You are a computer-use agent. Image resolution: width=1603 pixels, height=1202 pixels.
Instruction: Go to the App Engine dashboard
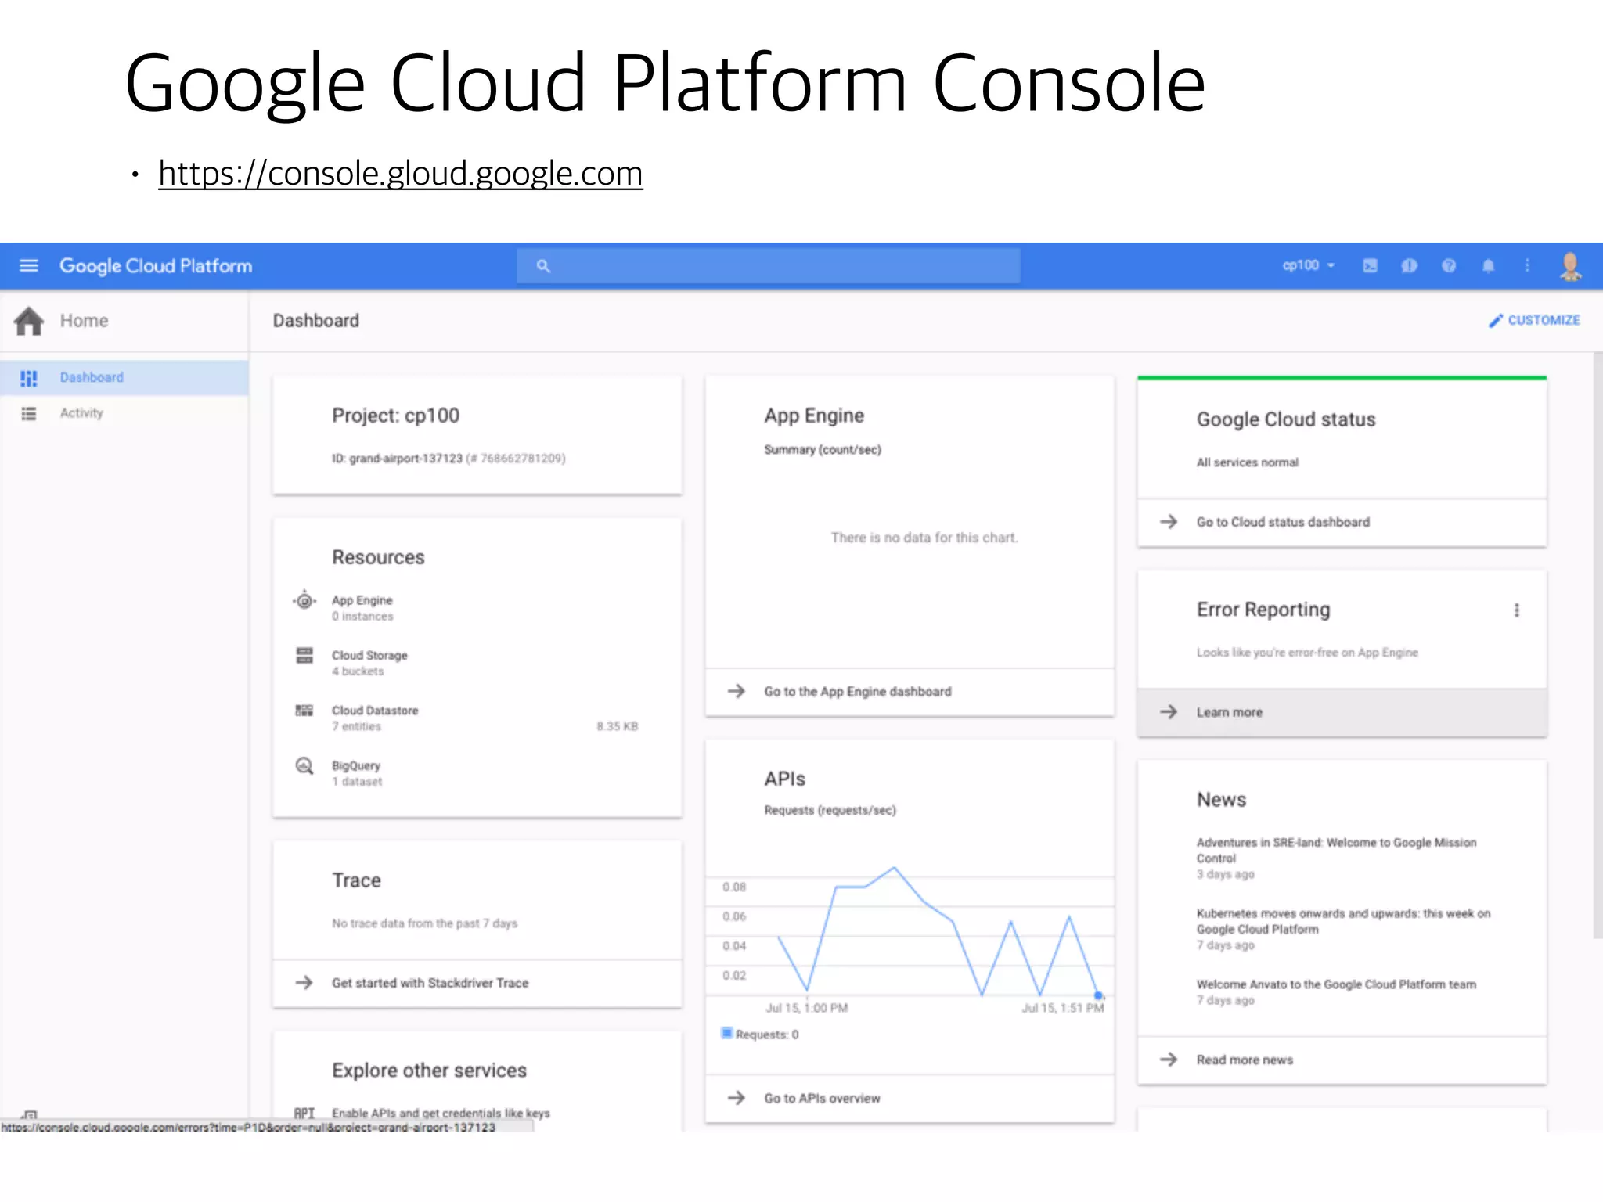click(858, 692)
